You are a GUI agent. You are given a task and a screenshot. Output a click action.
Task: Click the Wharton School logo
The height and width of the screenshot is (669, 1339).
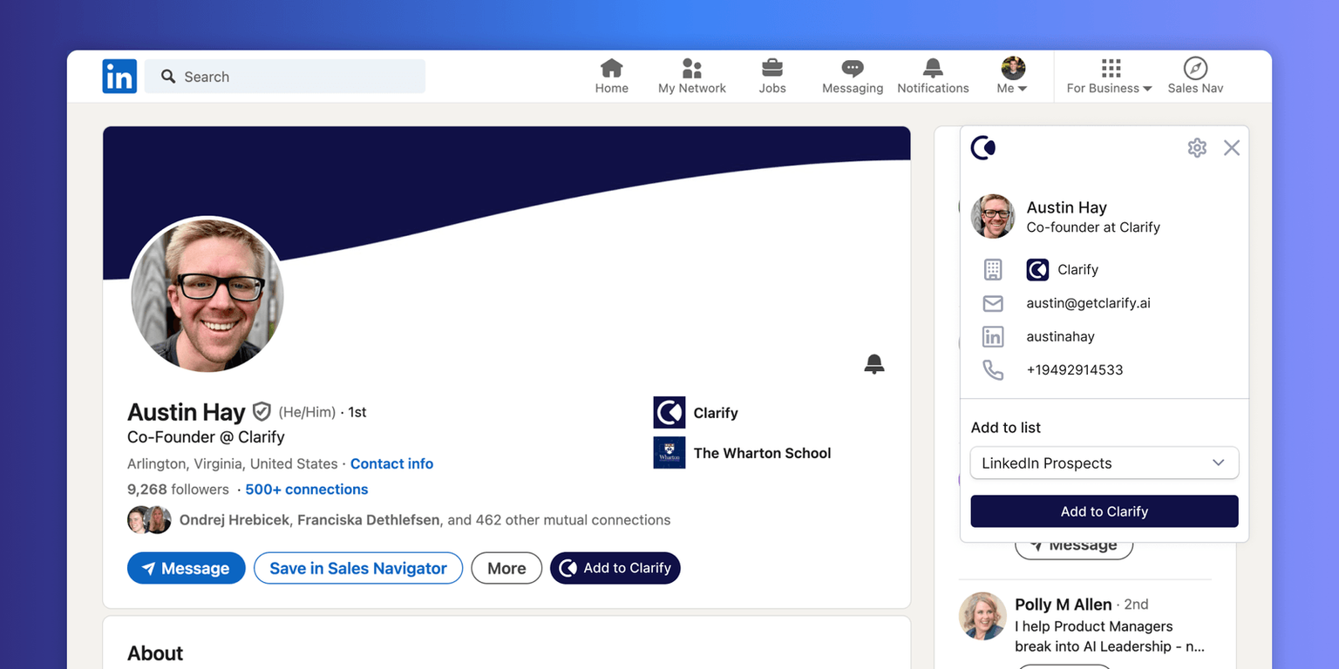[x=669, y=453]
